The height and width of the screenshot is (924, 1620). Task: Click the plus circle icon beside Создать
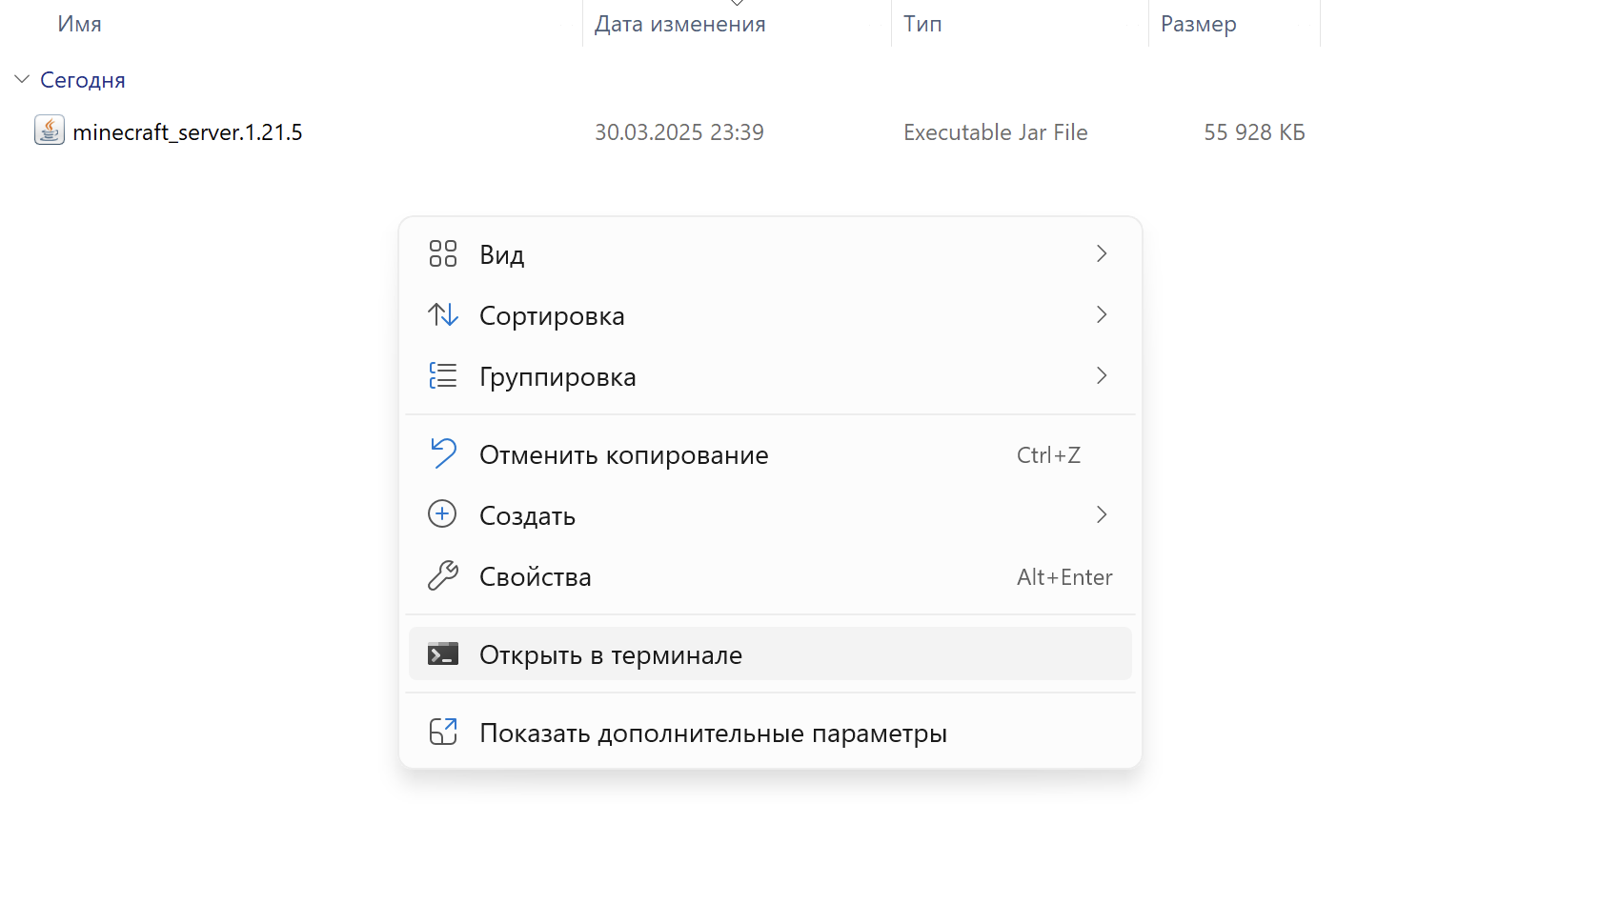442,514
